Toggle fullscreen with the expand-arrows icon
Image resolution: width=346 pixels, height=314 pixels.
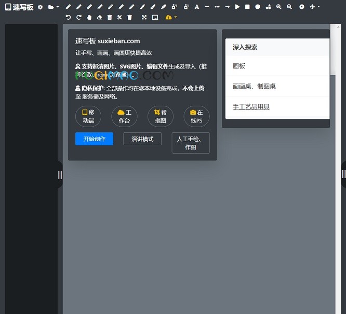point(144,17)
